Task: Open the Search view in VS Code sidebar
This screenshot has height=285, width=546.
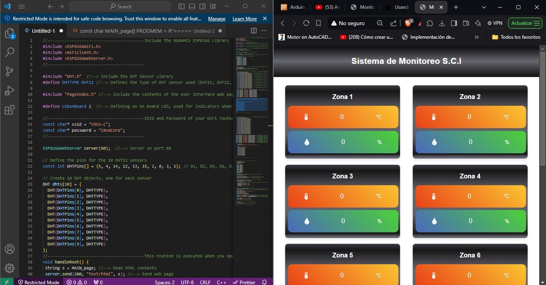Action: [x=10, y=52]
